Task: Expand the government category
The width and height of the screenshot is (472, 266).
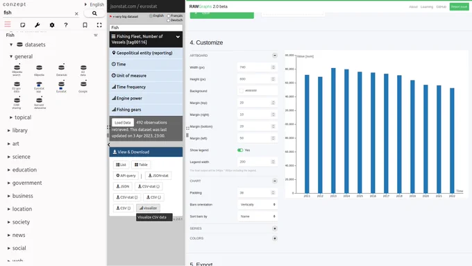Action: [x=9, y=183]
